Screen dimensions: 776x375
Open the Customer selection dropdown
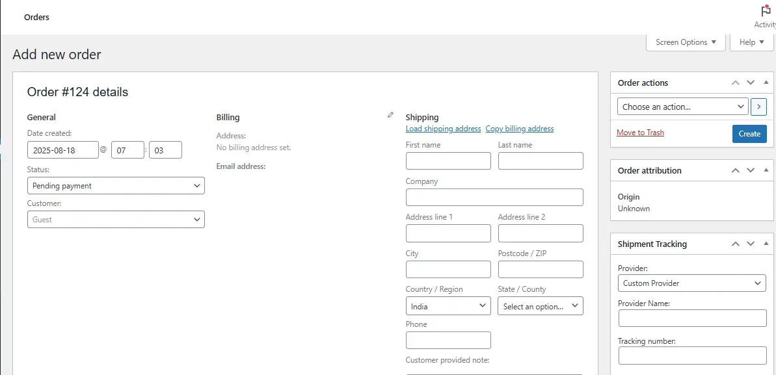coord(115,219)
